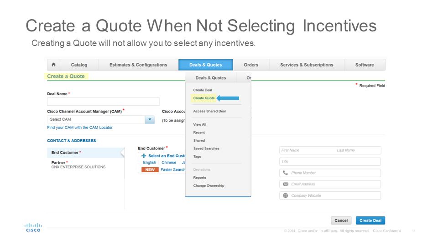Choose Create Quote from the menu
The image size is (438, 246).
point(204,98)
